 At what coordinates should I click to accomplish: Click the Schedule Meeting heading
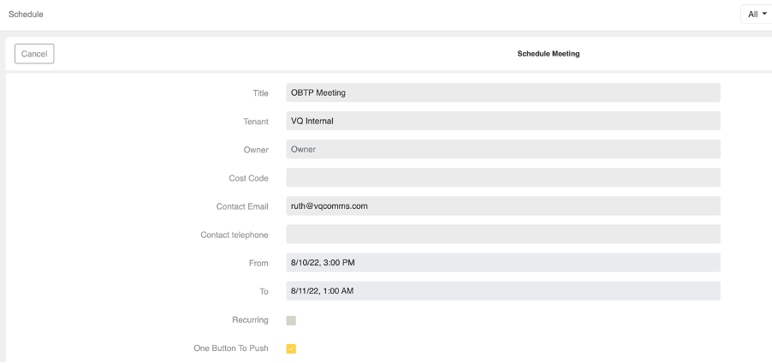(548, 54)
